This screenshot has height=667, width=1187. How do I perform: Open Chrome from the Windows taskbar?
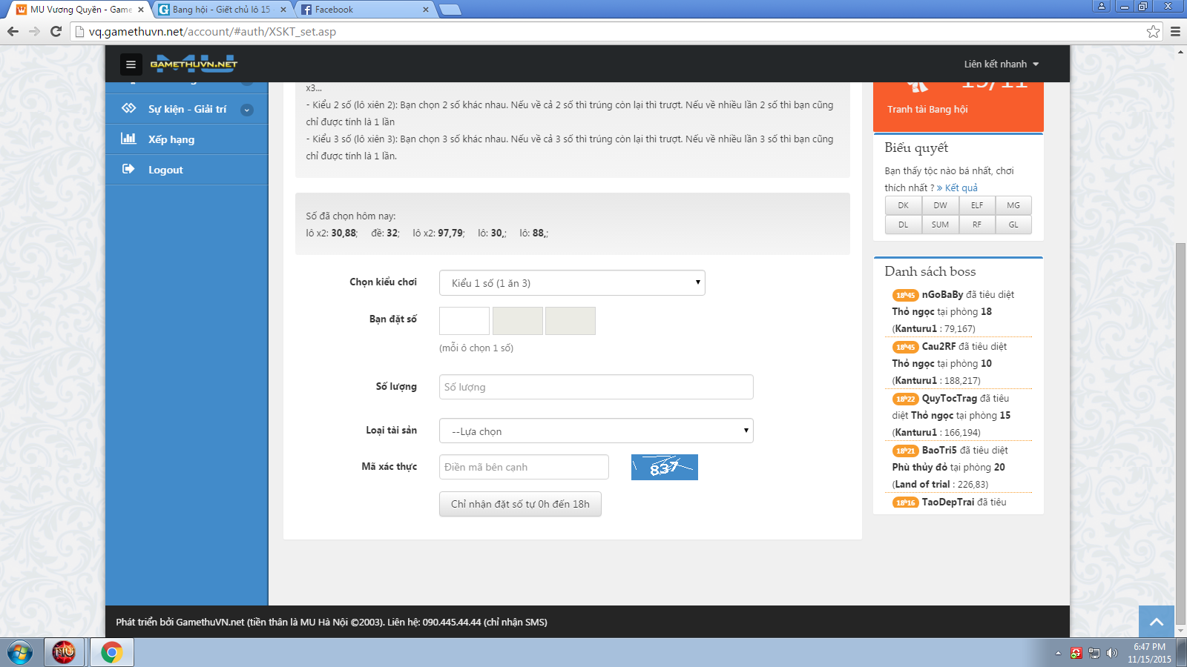111,652
